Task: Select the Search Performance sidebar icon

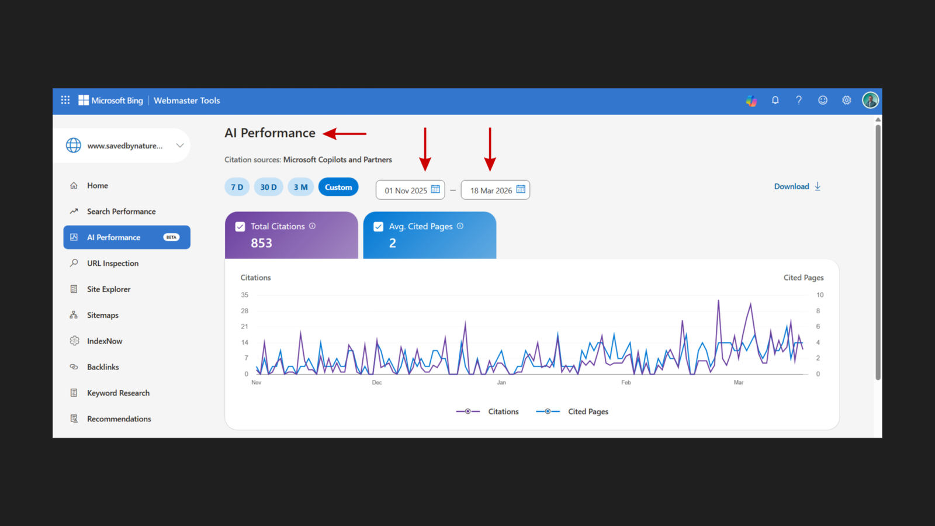Action: point(74,211)
